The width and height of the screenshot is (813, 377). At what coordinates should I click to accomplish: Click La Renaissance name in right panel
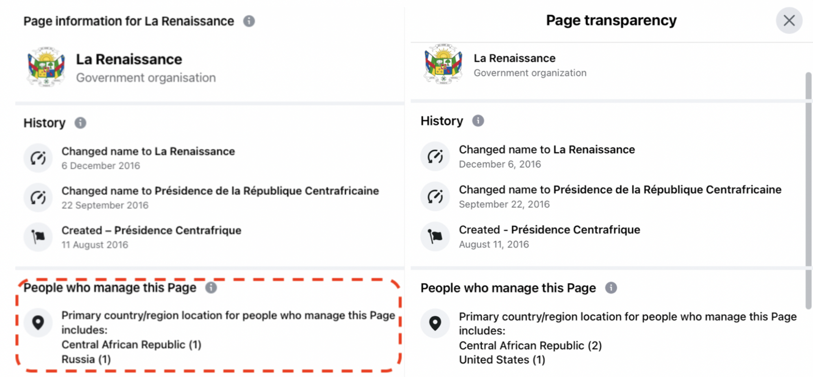point(515,58)
